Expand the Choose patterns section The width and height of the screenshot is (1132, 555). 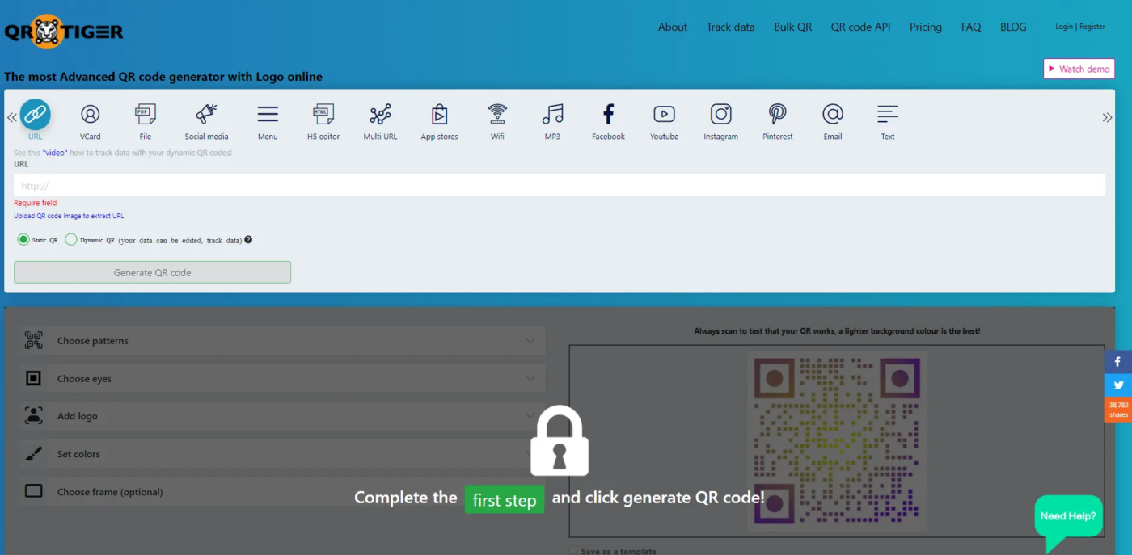tap(282, 341)
